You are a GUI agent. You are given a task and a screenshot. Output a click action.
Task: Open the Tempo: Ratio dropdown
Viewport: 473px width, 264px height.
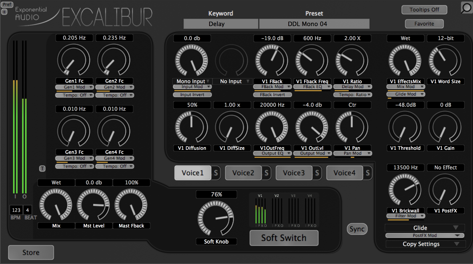click(x=352, y=95)
